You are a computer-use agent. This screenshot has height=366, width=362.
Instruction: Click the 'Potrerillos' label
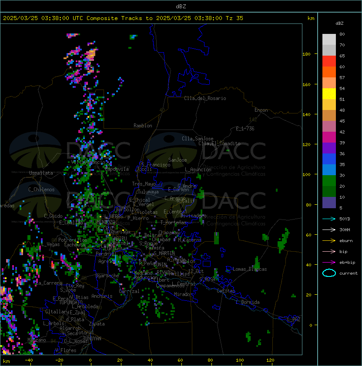(x=73, y=240)
